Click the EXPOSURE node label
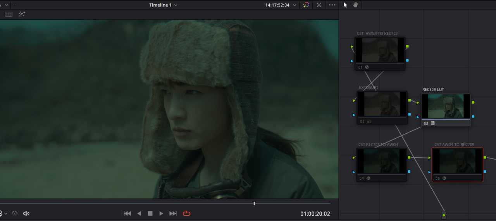The width and height of the screenshot is (496, 221). [x=369, y=88]
